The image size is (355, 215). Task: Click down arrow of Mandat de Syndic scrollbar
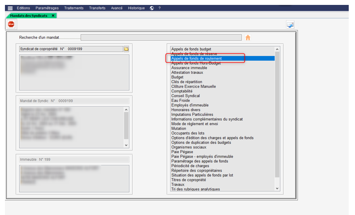[x=126, y=145]
